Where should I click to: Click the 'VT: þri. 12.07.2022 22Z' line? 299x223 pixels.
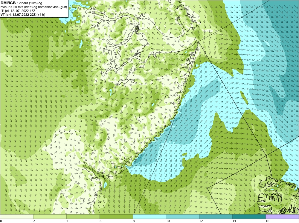pos(23,15)
